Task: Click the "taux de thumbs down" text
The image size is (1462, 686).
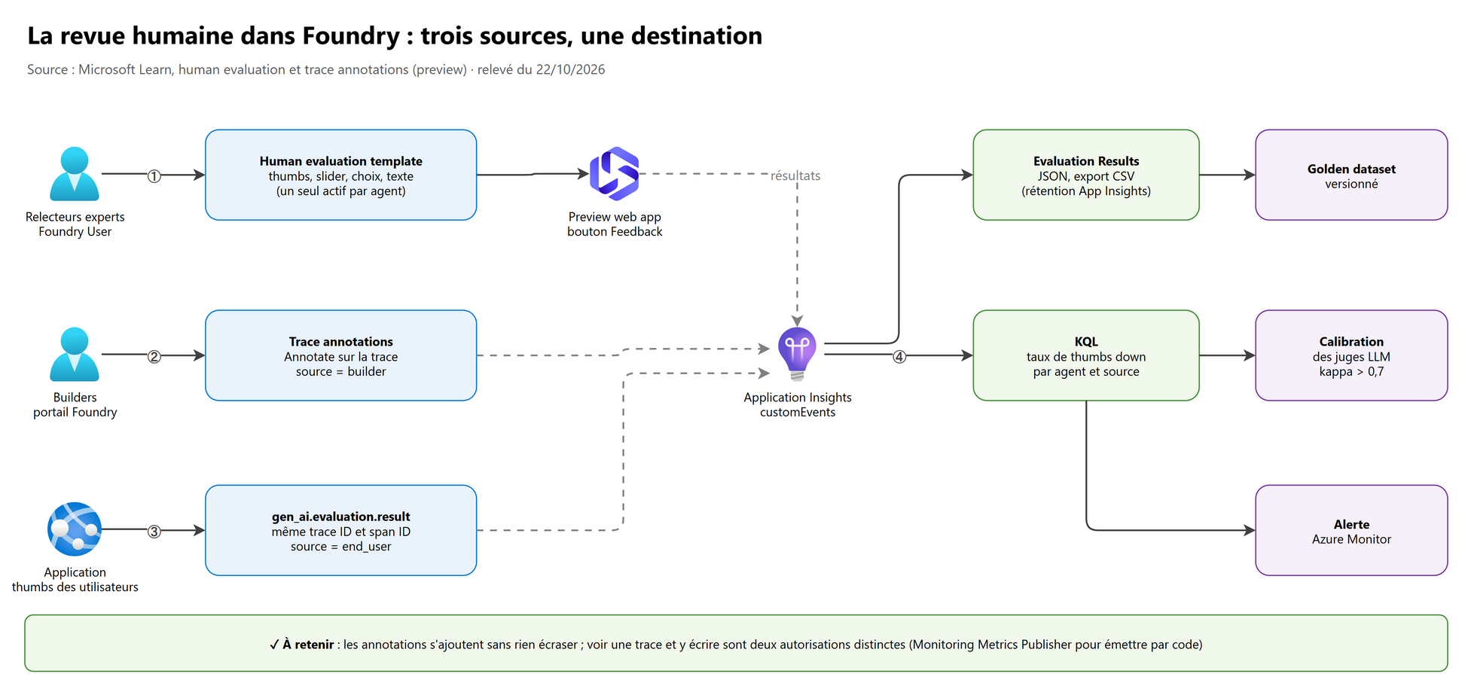Action: tap(1086, 356)
